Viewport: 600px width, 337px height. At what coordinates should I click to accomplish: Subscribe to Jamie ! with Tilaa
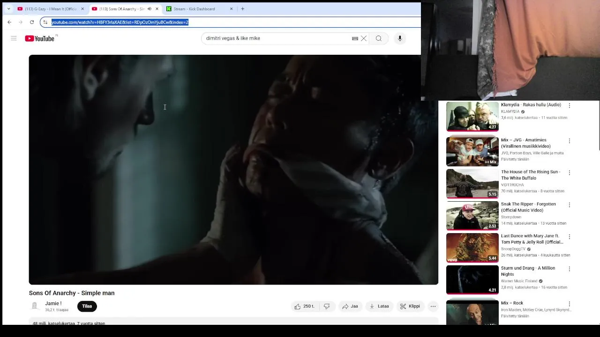[x=87, y=306]
